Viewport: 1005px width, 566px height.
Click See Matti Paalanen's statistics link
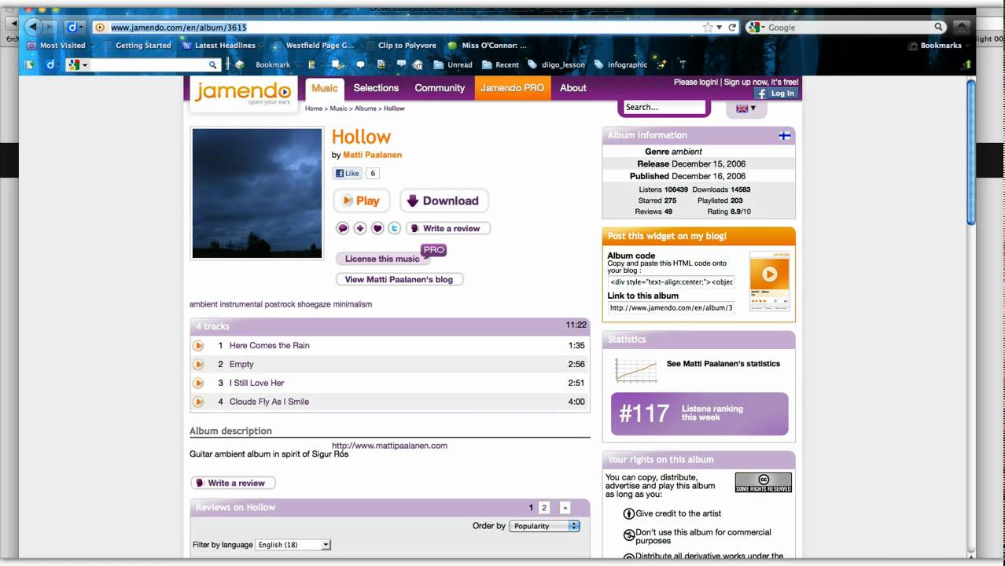point(723,364)
